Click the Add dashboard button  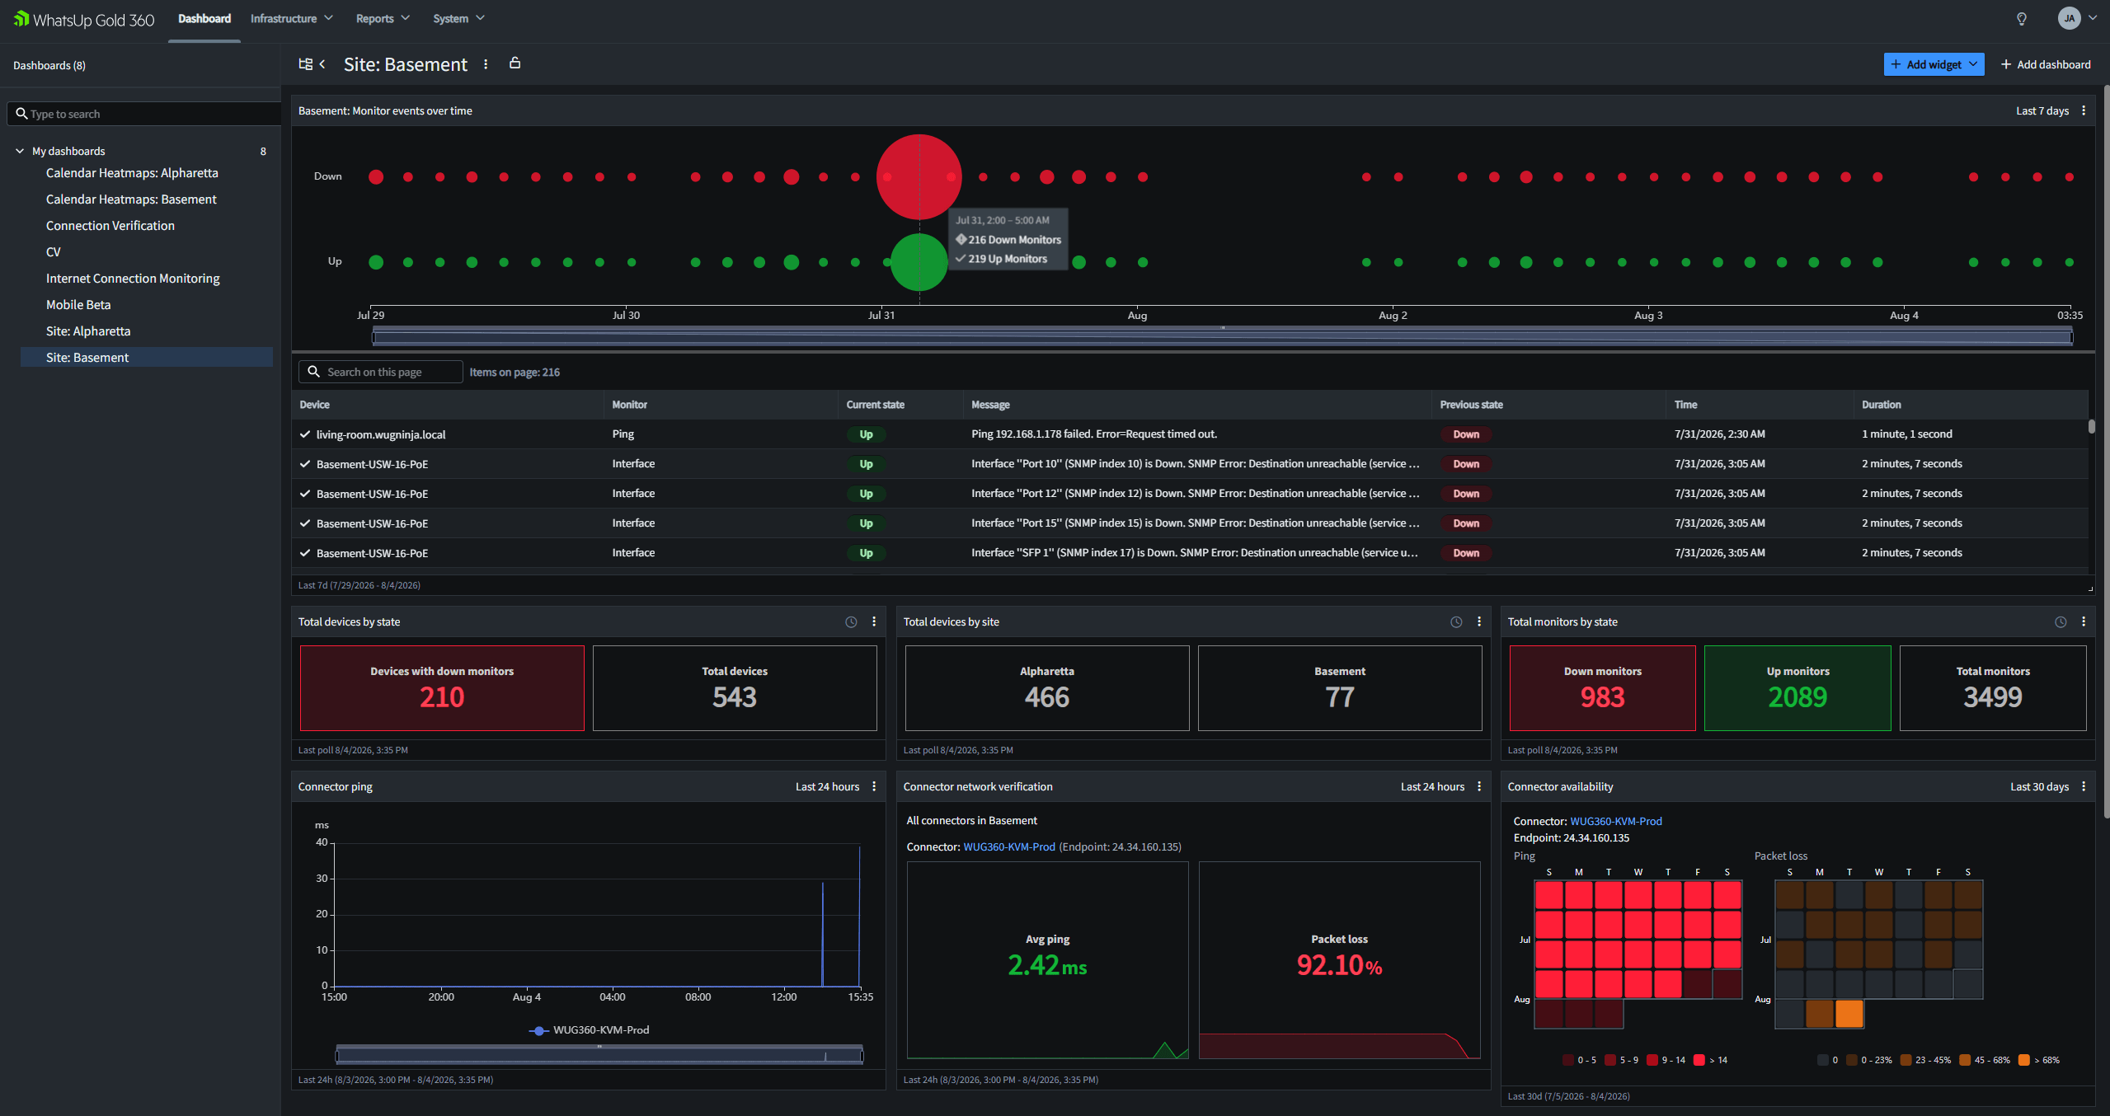[2046, 64]
